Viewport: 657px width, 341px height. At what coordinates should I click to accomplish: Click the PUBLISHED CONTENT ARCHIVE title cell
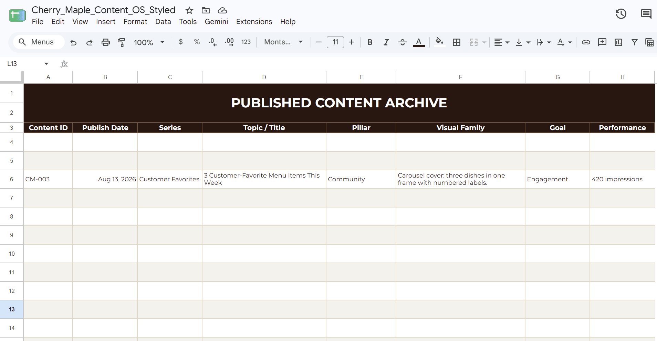click(x=339, y=103)
